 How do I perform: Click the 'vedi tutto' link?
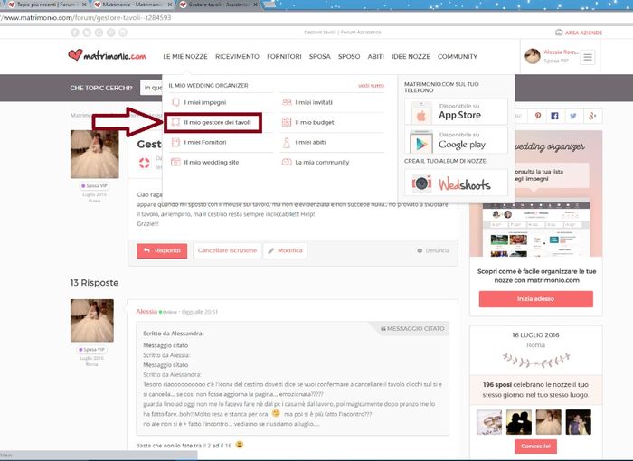pyautogui.click(x=371, y=85)
